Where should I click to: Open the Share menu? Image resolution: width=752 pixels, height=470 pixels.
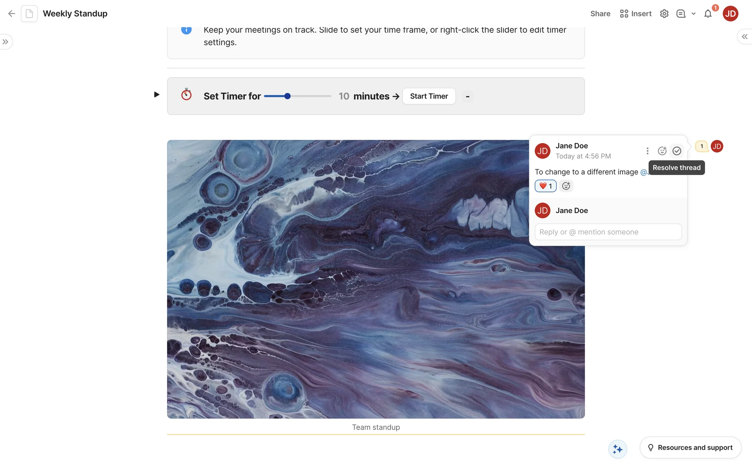[x=600, y=14]
